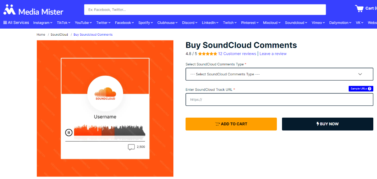The height and width of the screenshot is (179, 377).
Task: Add the item to cart
Action: pyautogui.click(x=231, y=124)
